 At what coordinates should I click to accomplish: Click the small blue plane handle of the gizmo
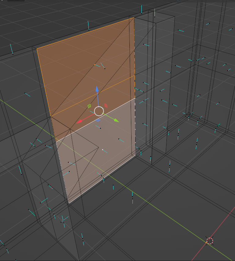tap(98, 120)
